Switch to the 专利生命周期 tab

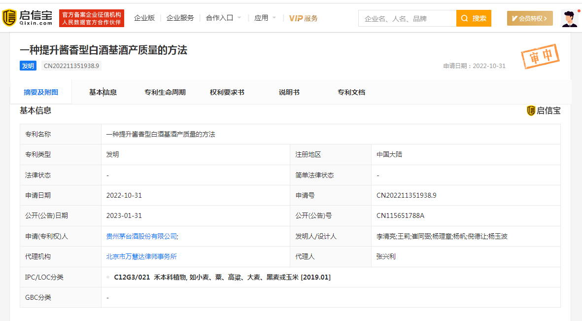point(165,92)
